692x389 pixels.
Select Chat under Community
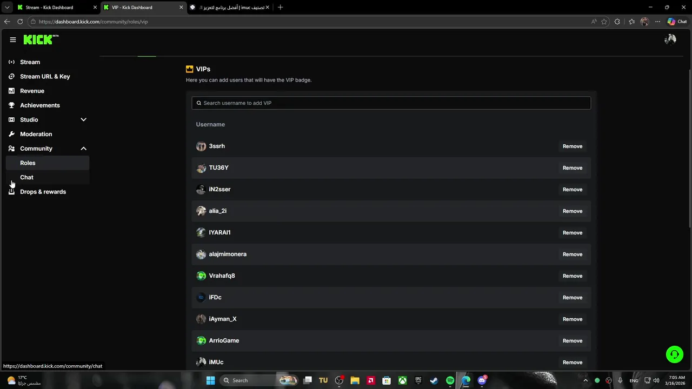pyautogui.click(x=48, y=177)
